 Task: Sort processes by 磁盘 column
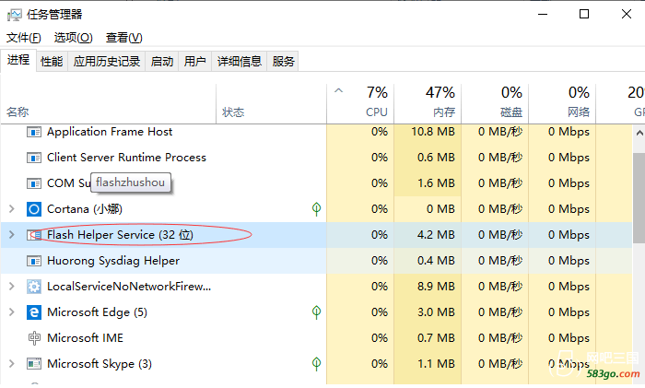tap(495, 104)
